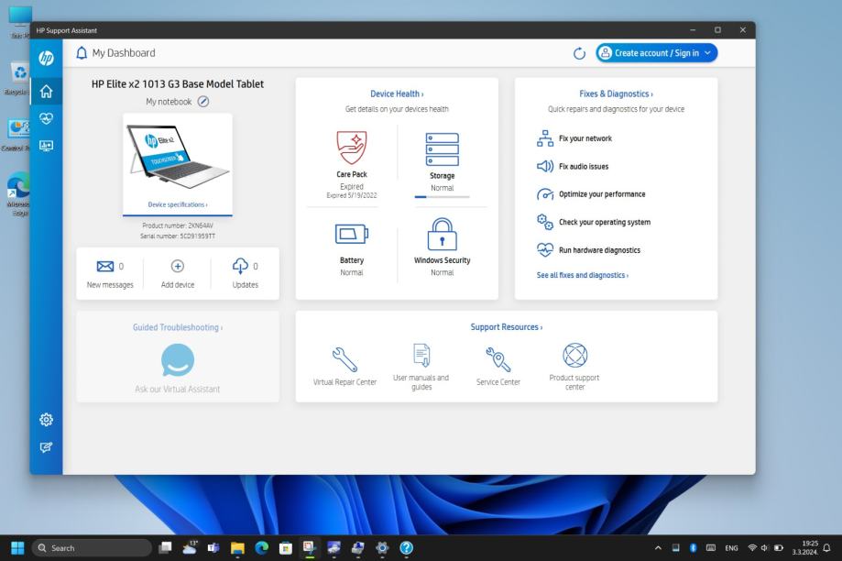Expand Fixes & Diagnostics section header
842x561 pixels.
[x=616, y=93]
